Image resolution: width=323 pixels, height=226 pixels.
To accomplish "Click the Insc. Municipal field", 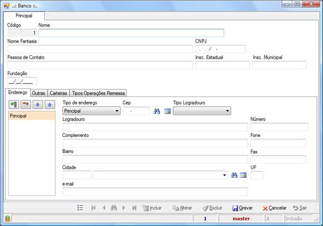I will (279, 65).
